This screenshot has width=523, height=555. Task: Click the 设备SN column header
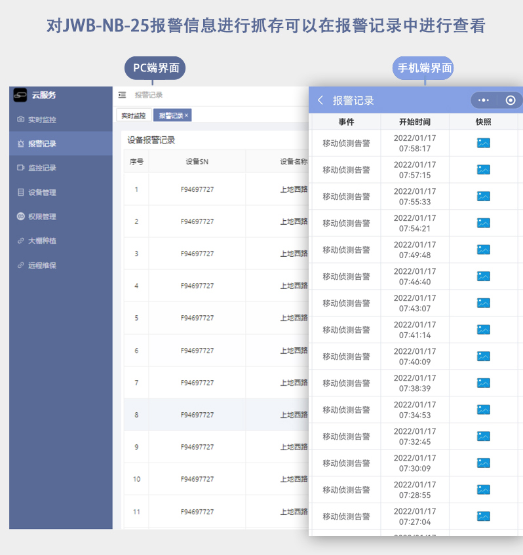pyautogui.click(x=197, y=162)
